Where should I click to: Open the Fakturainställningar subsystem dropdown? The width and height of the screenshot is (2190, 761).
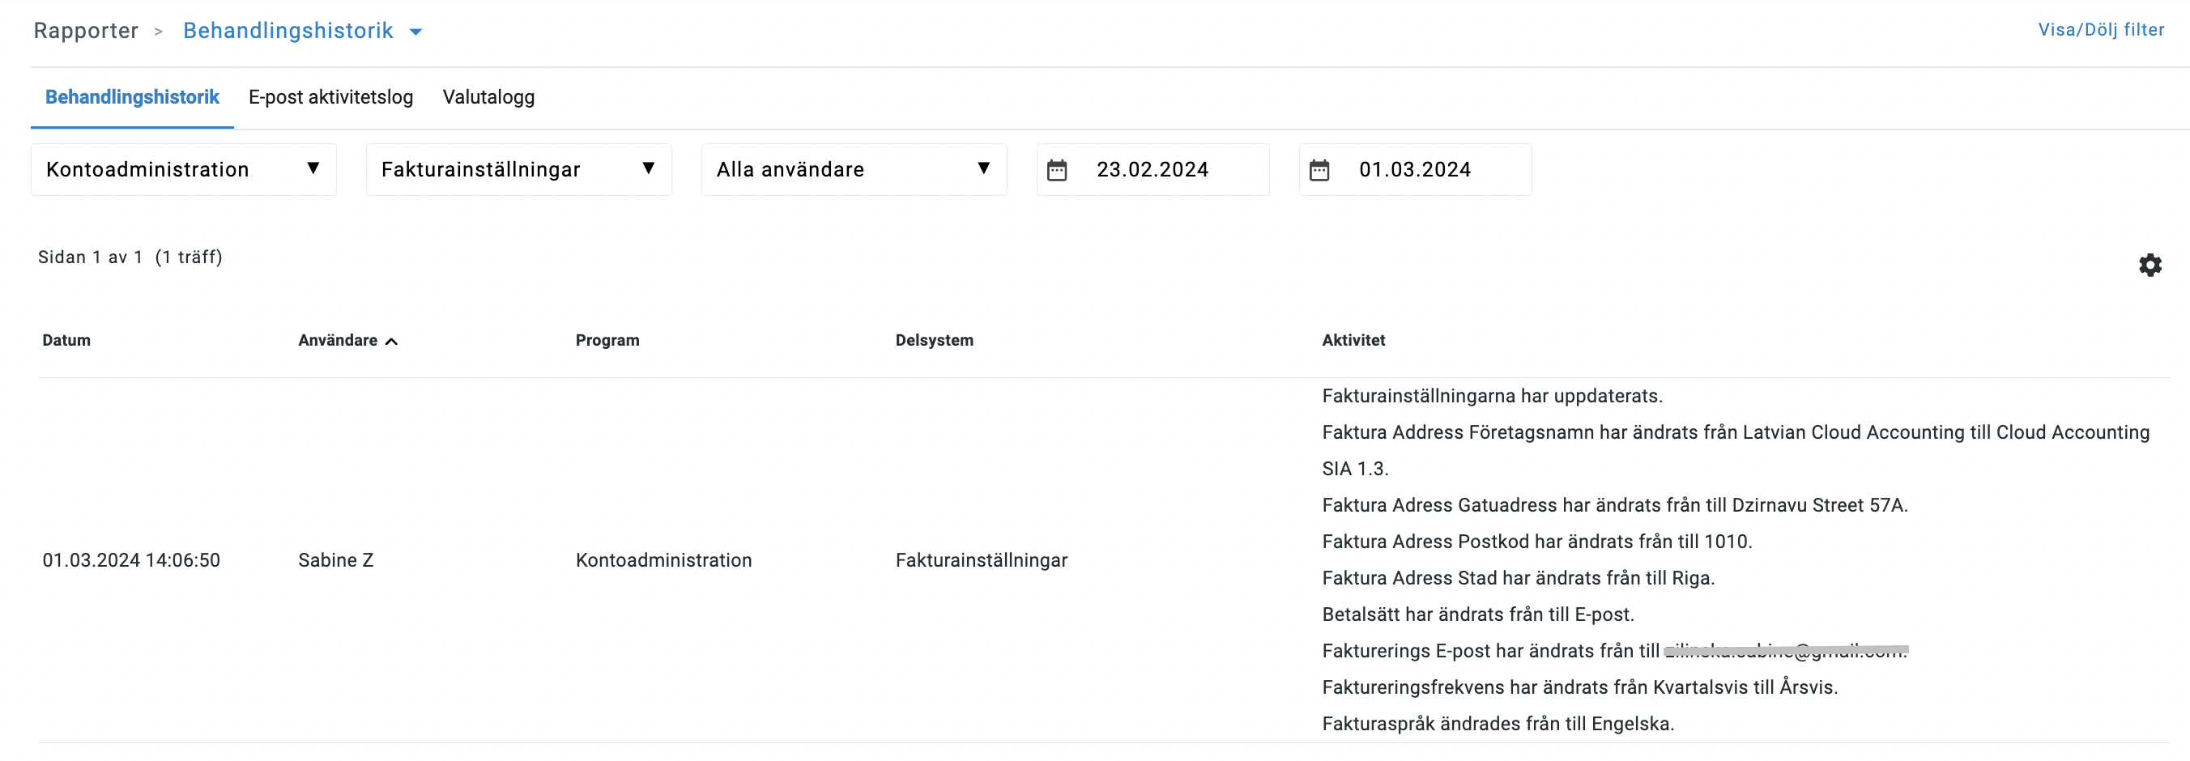pos(518,170)
